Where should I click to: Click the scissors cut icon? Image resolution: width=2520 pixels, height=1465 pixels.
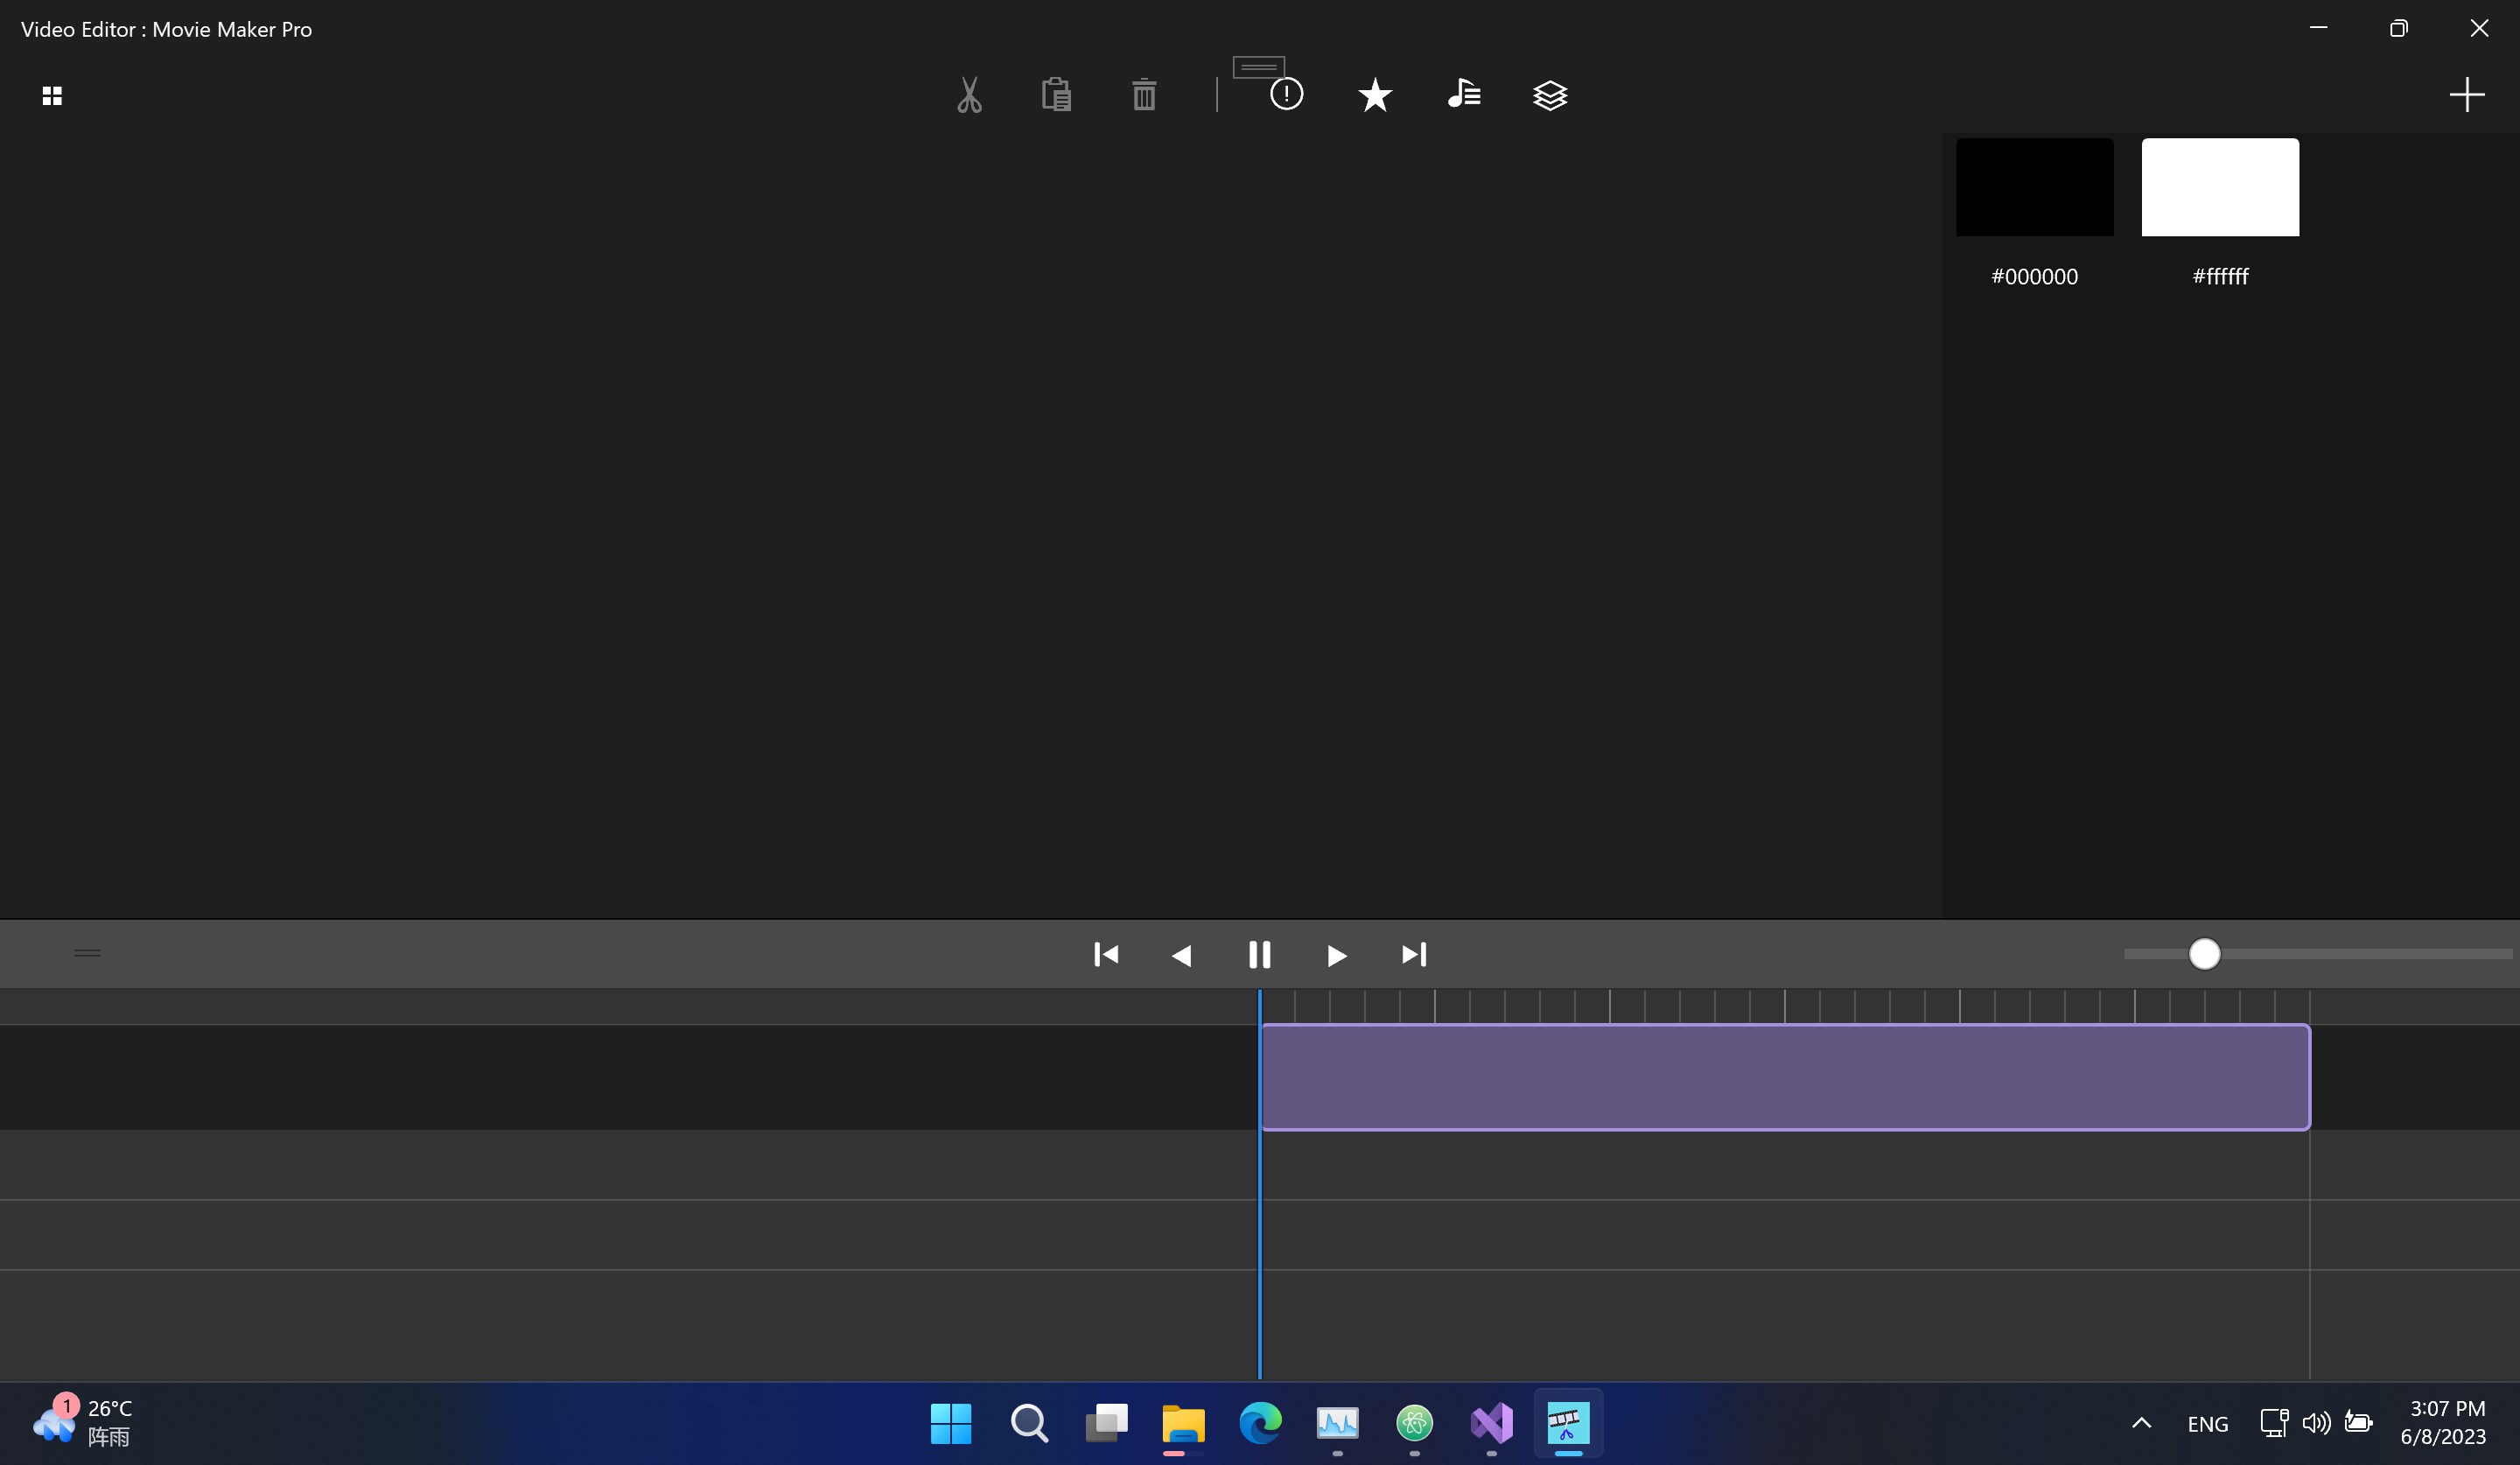pos(968,95)
